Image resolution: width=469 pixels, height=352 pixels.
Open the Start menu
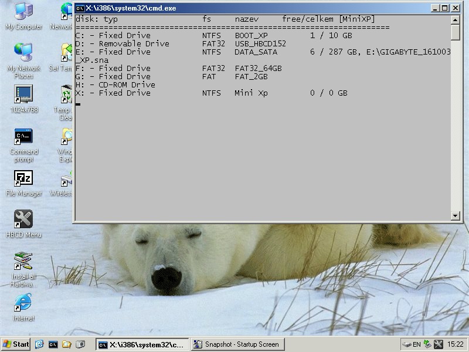pyautogui.click(x=16, y=344)
